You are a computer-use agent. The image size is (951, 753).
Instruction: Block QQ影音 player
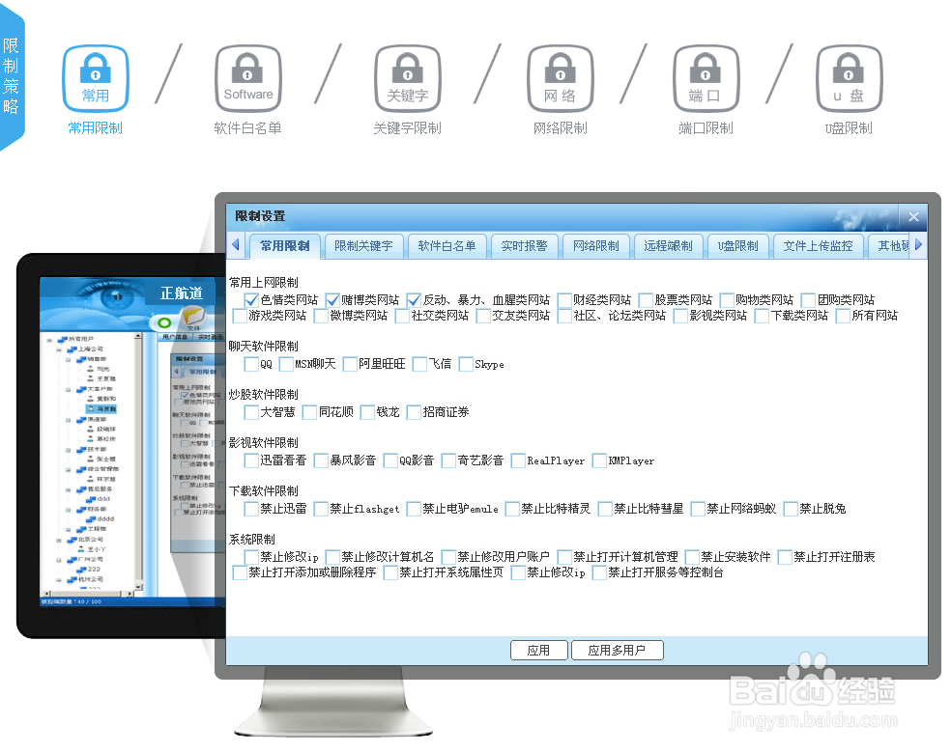(x=390, y=461)
